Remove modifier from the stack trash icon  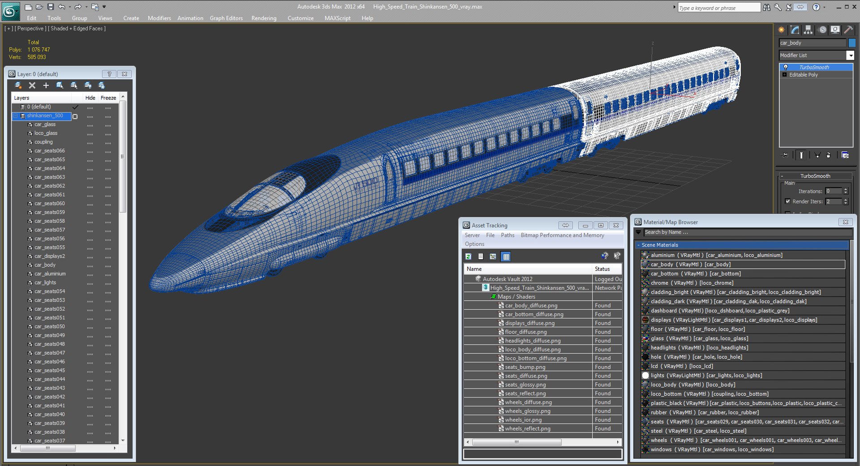pyautogui.click(x=829, y=155)
